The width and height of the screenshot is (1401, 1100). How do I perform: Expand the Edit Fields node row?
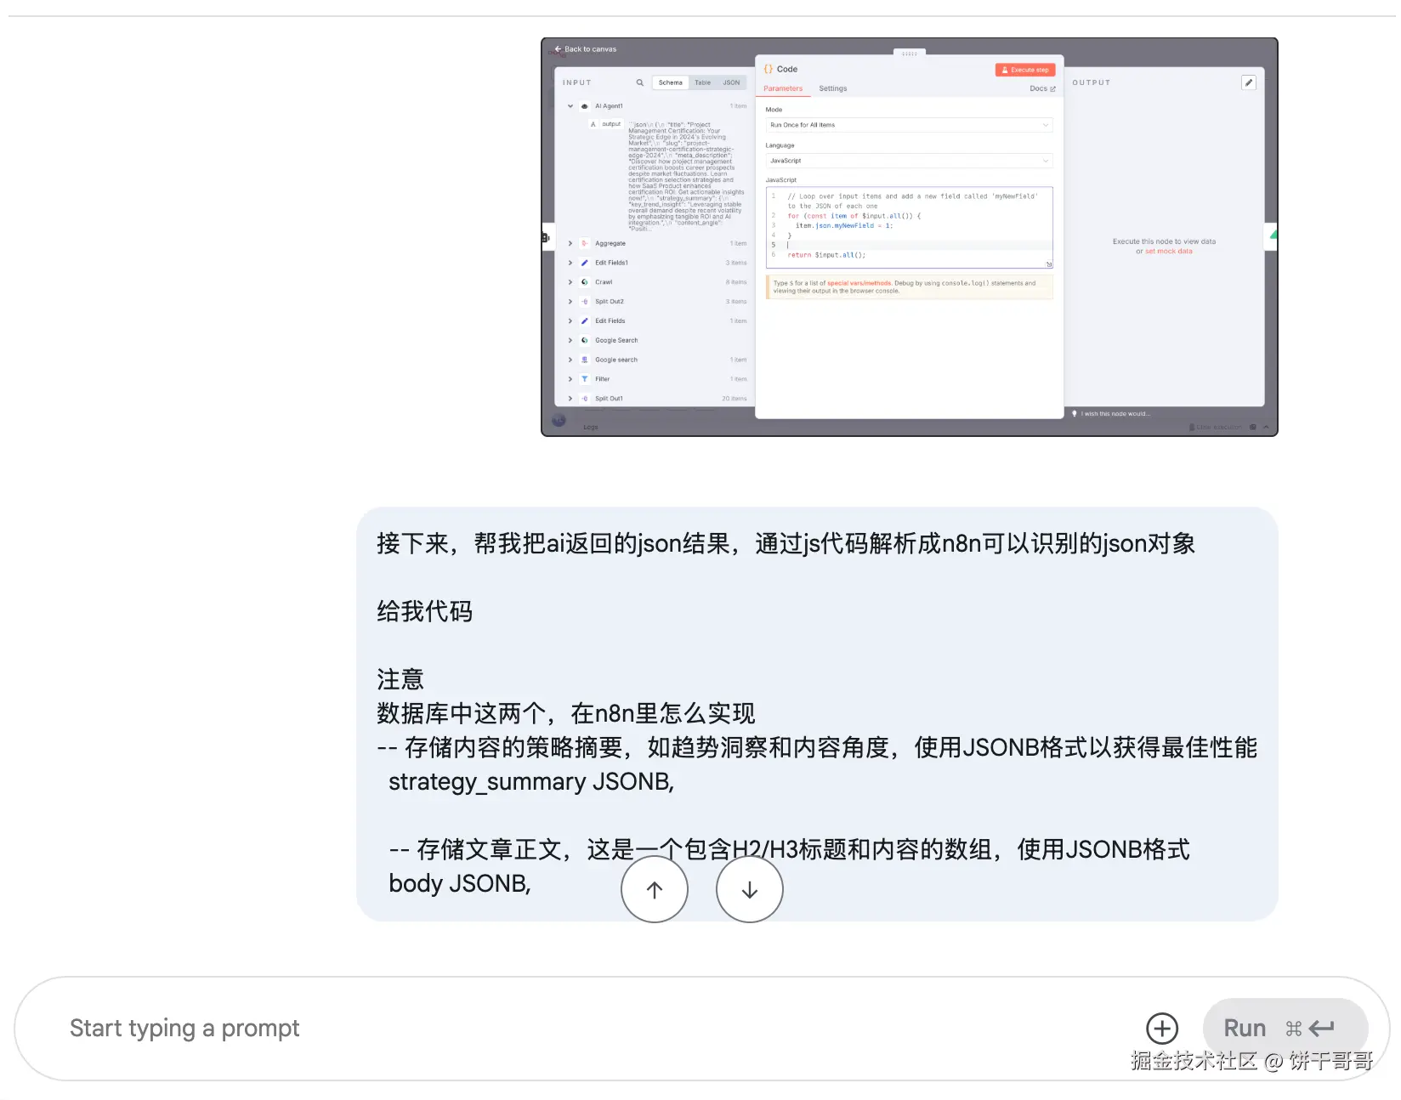[570, 320]
